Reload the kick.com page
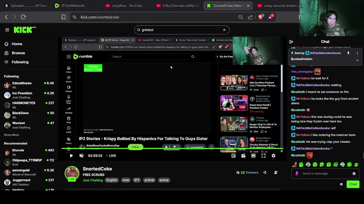364x204 pixels. click(23, 17)
